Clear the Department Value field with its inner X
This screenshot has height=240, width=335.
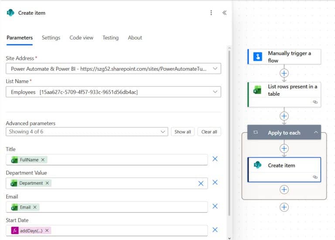coord(201,183)
